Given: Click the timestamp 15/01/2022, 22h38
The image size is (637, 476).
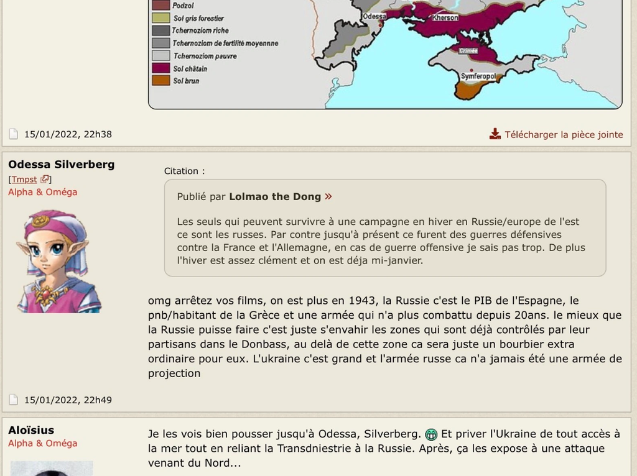Looking at the screenshot, I should coord(68,134).
